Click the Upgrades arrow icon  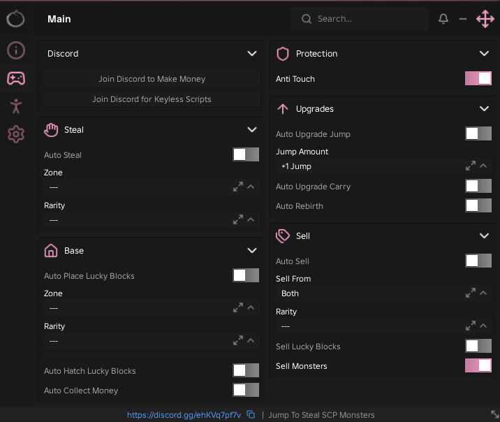point(283,109)
